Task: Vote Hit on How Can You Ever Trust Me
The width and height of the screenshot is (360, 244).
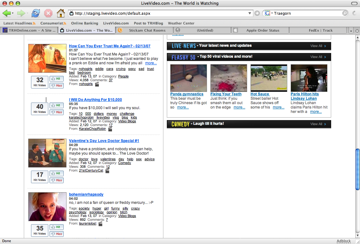Action: (56, 78)
